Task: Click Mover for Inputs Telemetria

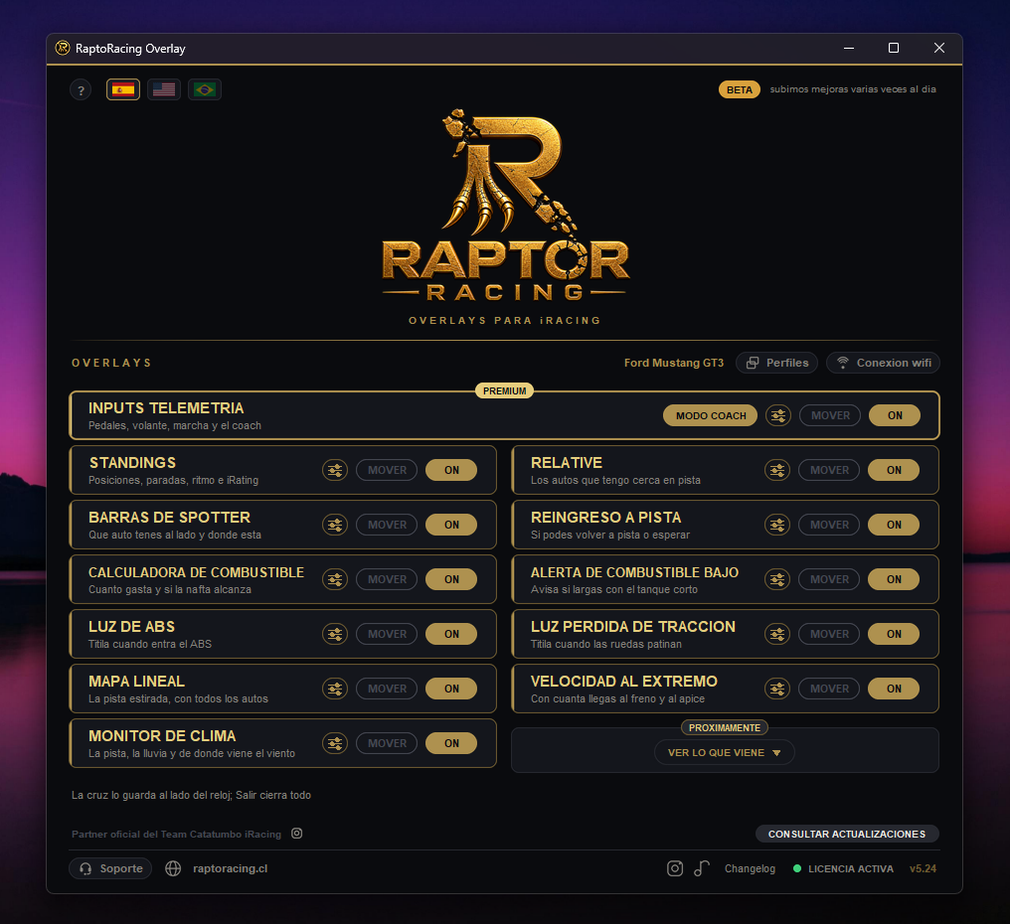Action: click(830, 416)
